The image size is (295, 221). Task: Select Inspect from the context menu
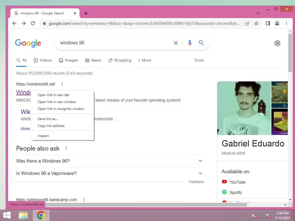tap(62, 136)
